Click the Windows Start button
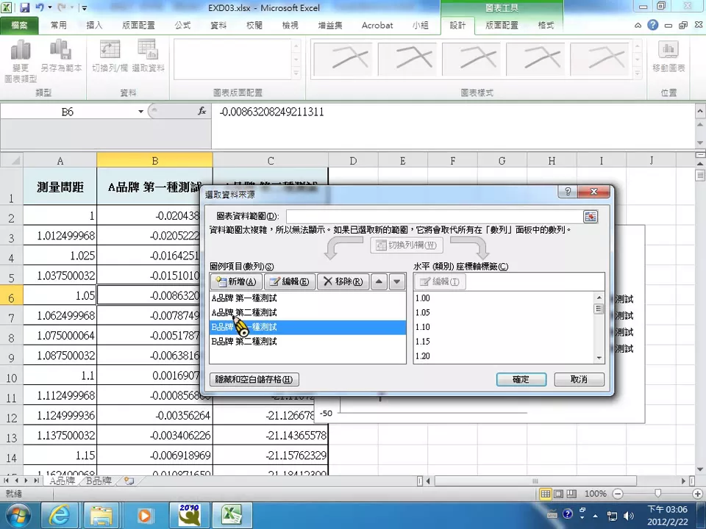The height and width of the screenshot is (529, 706). [17, 516]
